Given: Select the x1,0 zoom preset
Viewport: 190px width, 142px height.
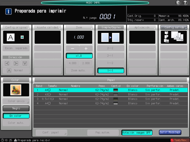Looking at the screenshot, I should (x=79, y=56).
